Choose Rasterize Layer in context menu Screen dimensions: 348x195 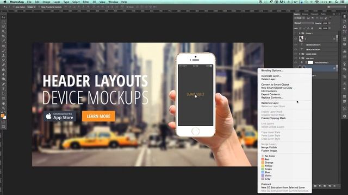[x=270, y=103]
